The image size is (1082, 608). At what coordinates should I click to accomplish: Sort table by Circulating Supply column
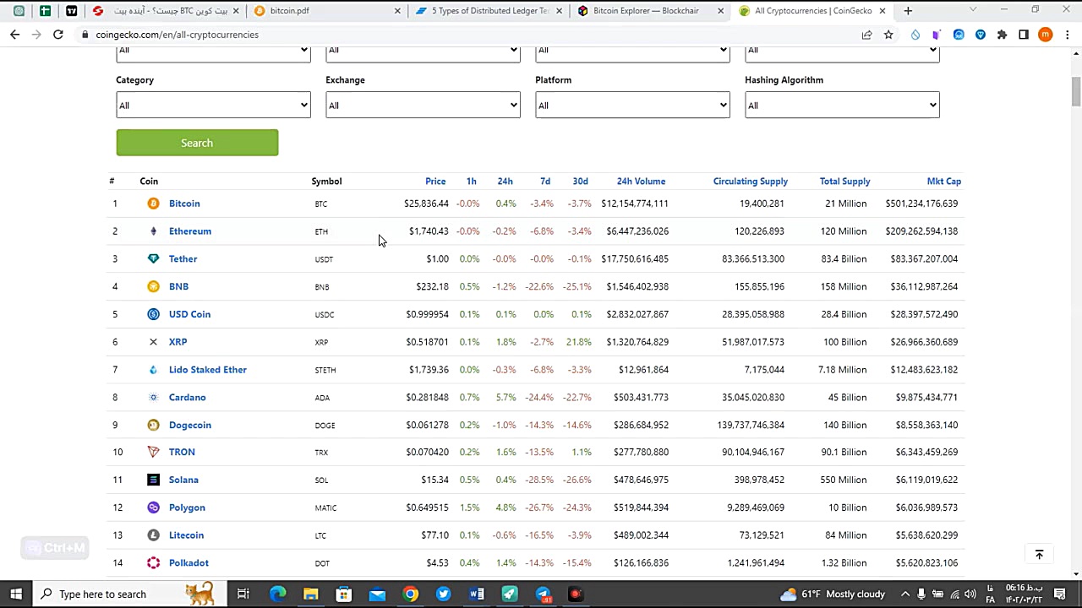(750, 182)
